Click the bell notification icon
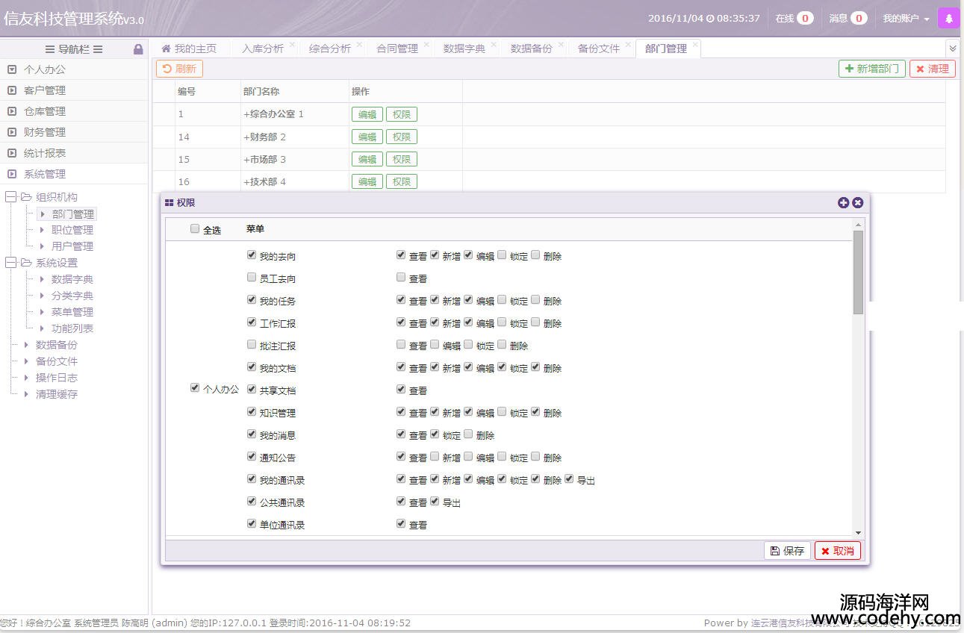The width and height of the screenshot is (964, 633). [x=949, y=19]
